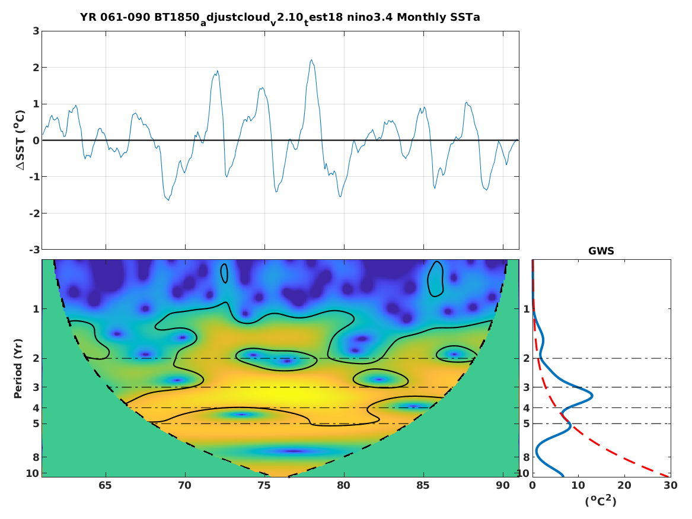Click the x-axis tick label 65
692x519 pixels.
point(105,485)
